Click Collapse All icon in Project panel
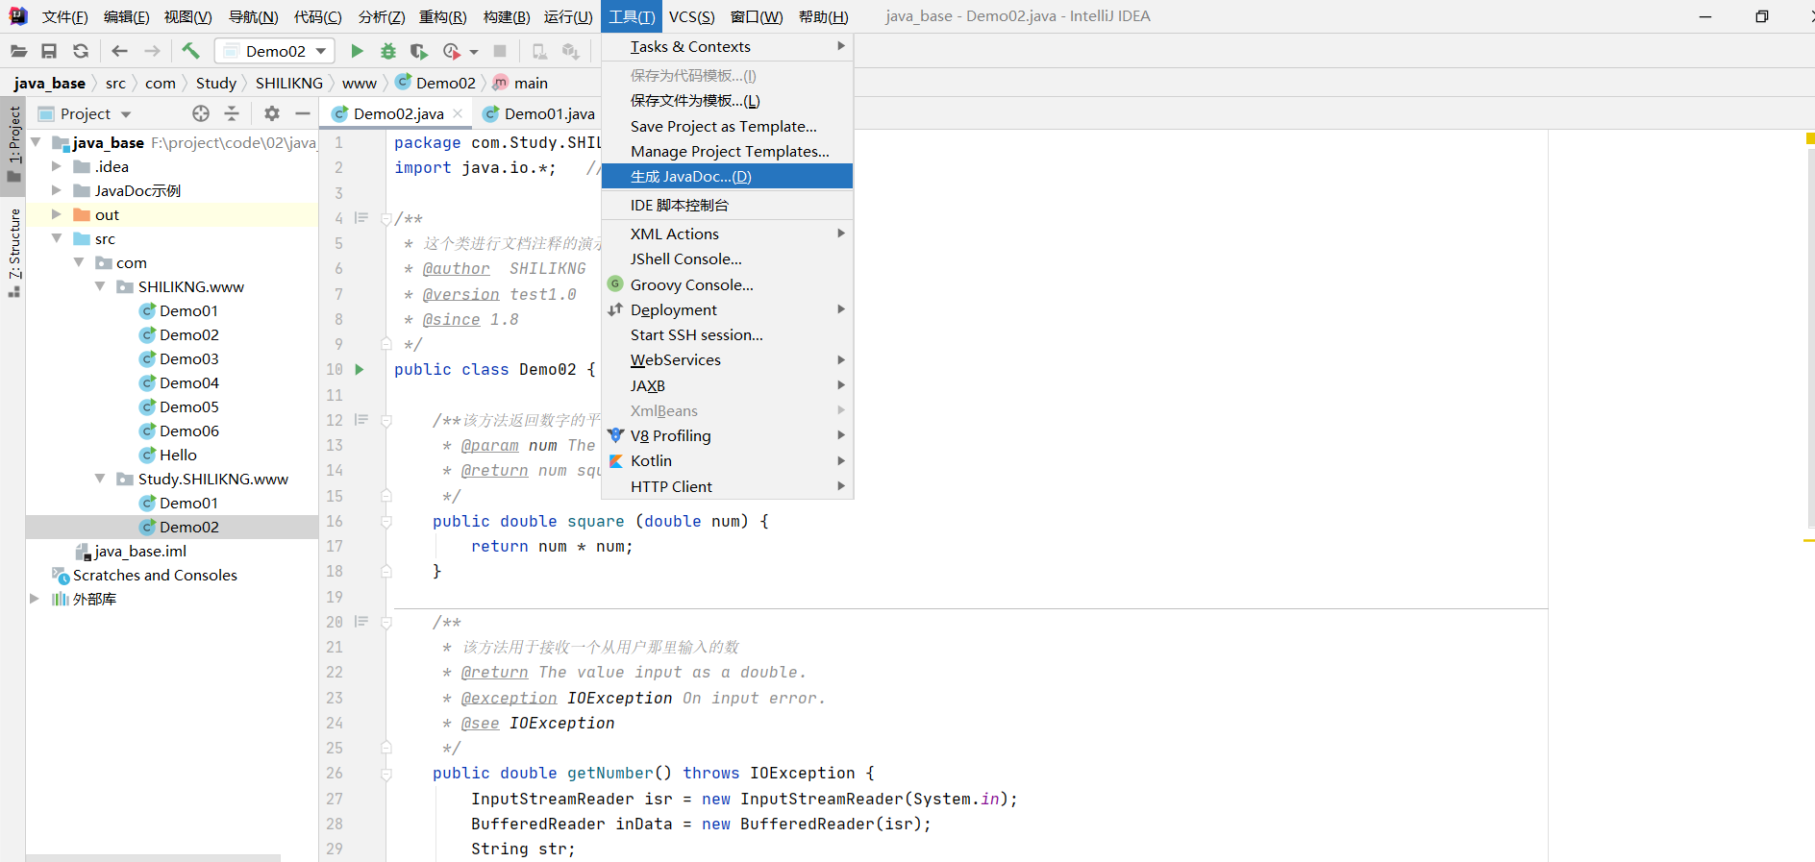Screen dimensions: 1815x862 click(232, 113)
